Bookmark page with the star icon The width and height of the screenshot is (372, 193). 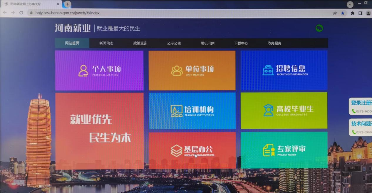click(343, 13)
